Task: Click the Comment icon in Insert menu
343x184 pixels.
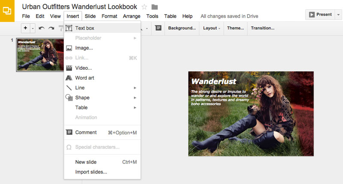Action: coord(69,132)
